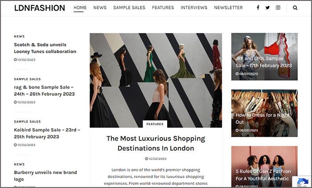Click the search magnifier icon

[295, 8]
